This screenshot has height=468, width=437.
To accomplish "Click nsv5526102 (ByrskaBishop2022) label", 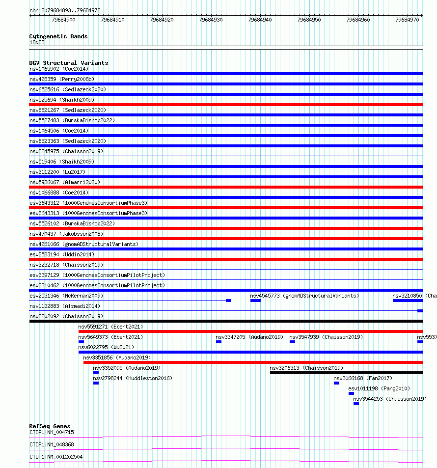I will (x=72, y=223).
